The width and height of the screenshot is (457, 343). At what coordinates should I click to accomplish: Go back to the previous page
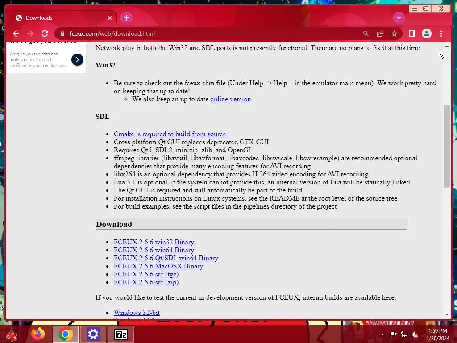16,33
